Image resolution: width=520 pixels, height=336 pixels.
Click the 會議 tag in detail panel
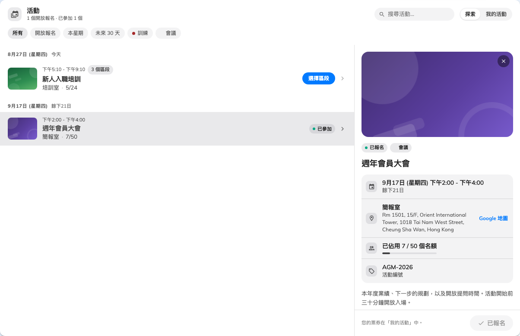pyautogui.click(x=401, y=147)
